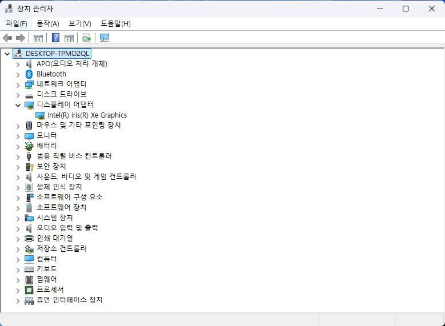Click the 디스크 드라이브 icon
The image size is (445, 326).
click(x=29, y=96)
